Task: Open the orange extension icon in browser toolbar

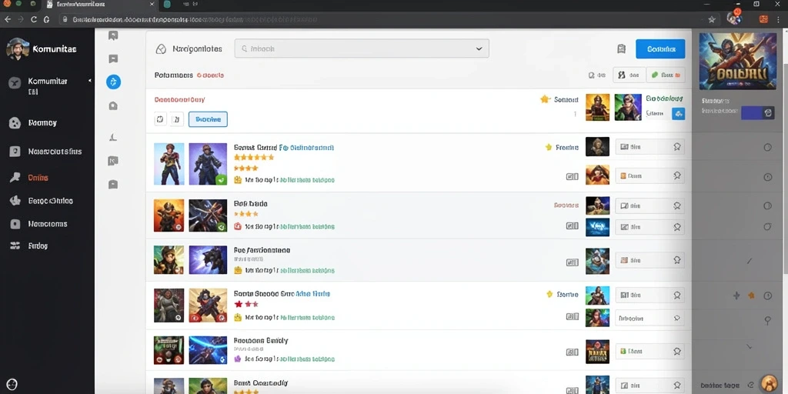Action: pyautogui.click(x=763, y=19)
